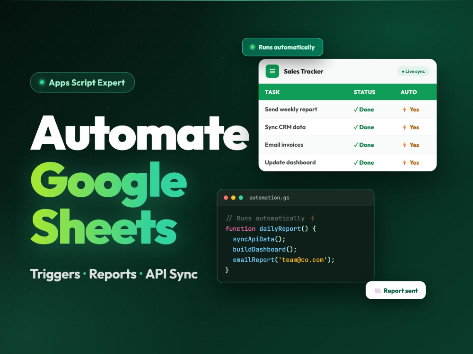Click the function dailyReport() code line
473x354 pixels.
271,229
